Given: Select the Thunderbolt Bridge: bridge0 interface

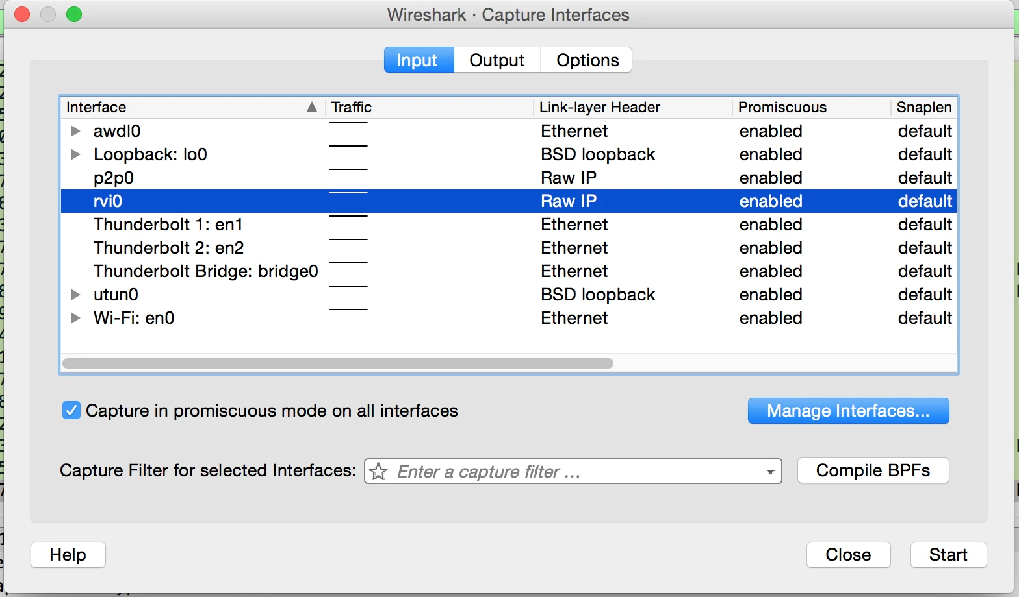Looking at the screenshot, I should (x=206, y=271).
